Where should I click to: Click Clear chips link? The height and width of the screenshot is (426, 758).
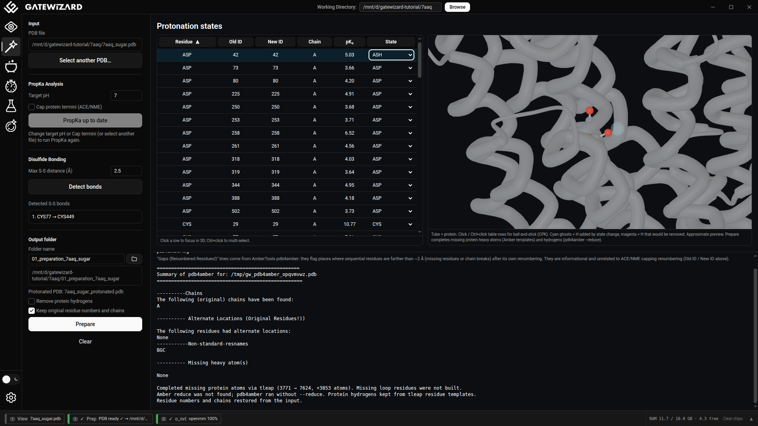[733, 419]
